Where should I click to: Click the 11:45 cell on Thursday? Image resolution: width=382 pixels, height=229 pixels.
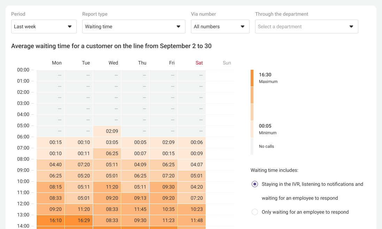point(140,209)
